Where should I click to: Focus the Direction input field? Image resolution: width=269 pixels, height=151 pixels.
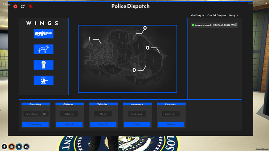[32, 114]
